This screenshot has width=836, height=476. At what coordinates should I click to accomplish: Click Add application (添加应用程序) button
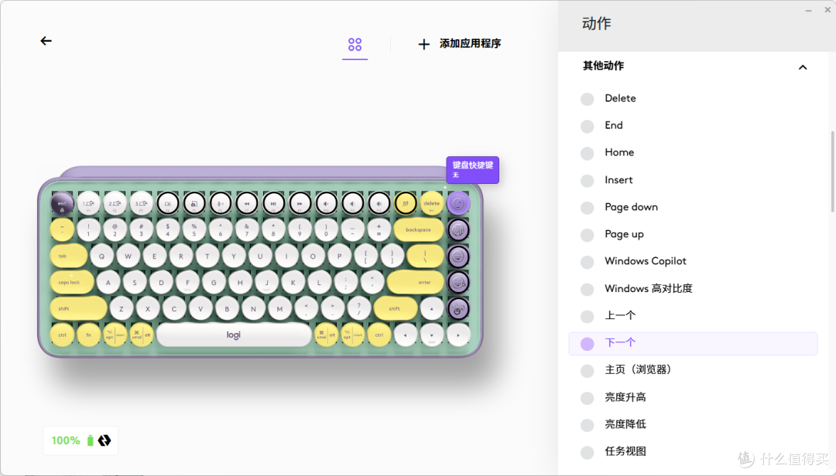coord(459,44)
